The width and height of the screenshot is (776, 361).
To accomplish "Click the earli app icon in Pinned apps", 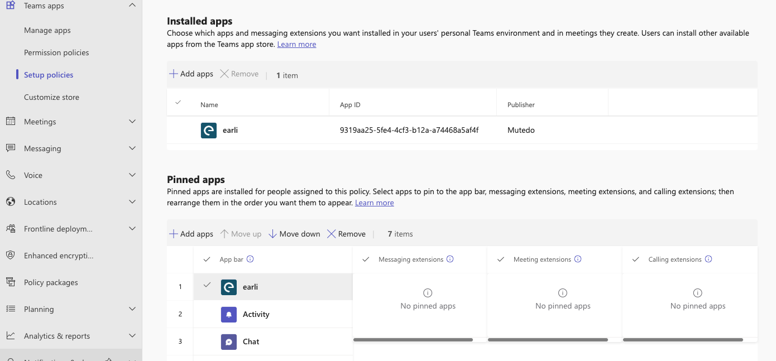I will 229,287.
